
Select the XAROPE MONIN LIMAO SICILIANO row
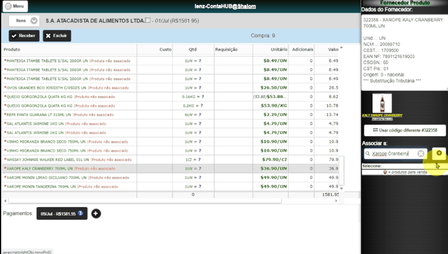(170, 178)
